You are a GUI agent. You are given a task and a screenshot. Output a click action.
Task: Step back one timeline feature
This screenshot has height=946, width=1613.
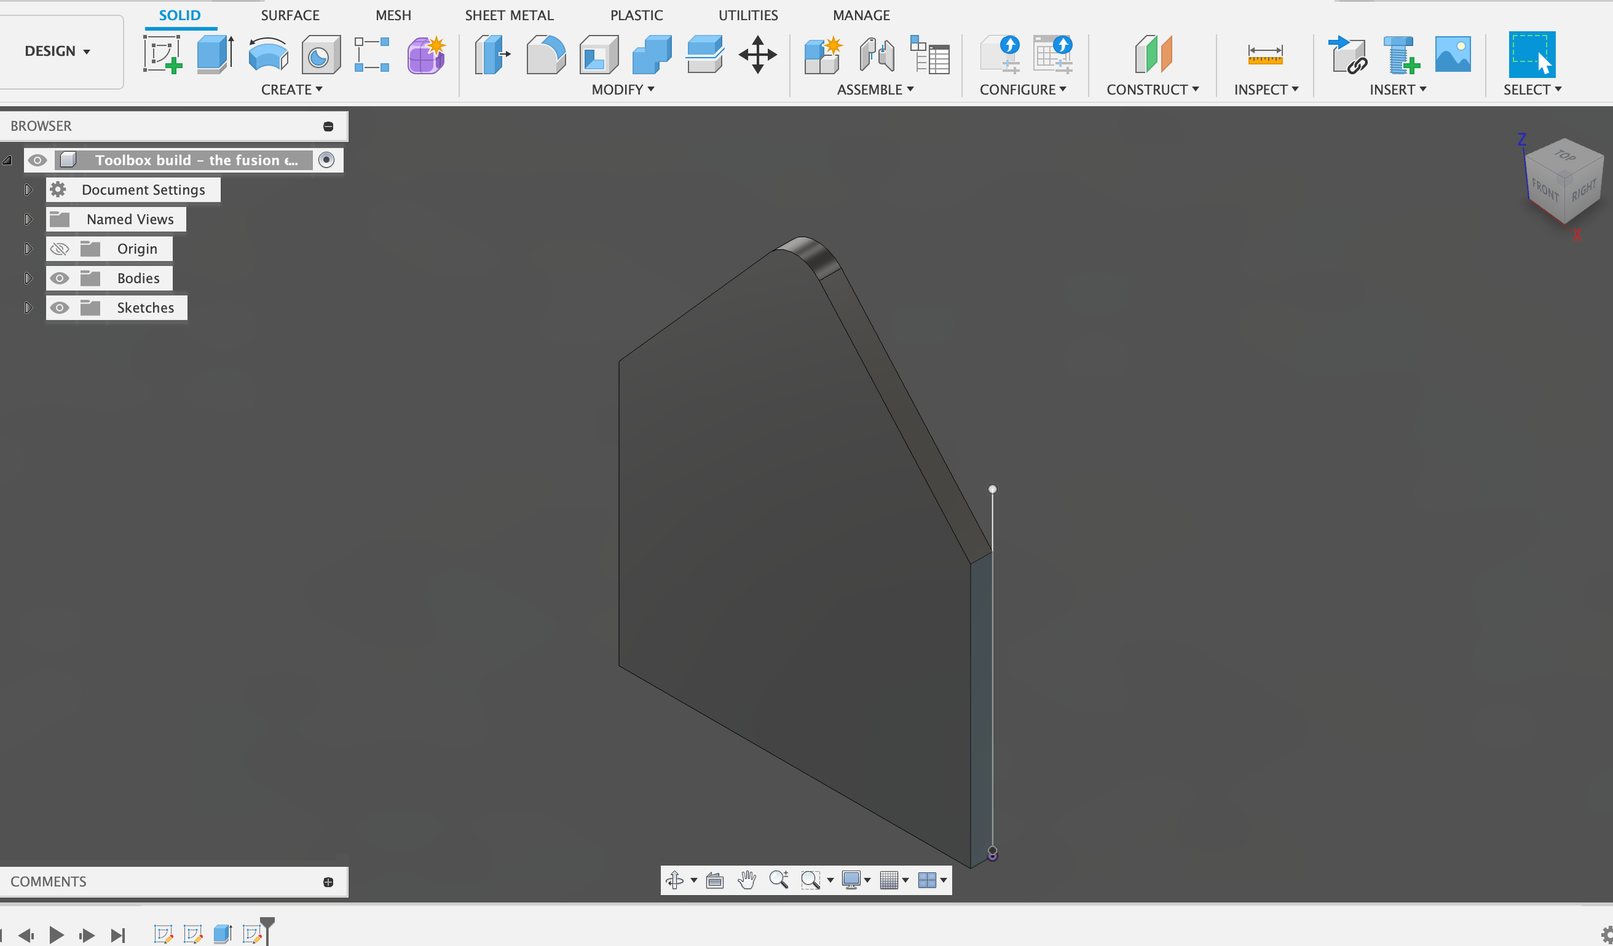click(x=26, y=934)
